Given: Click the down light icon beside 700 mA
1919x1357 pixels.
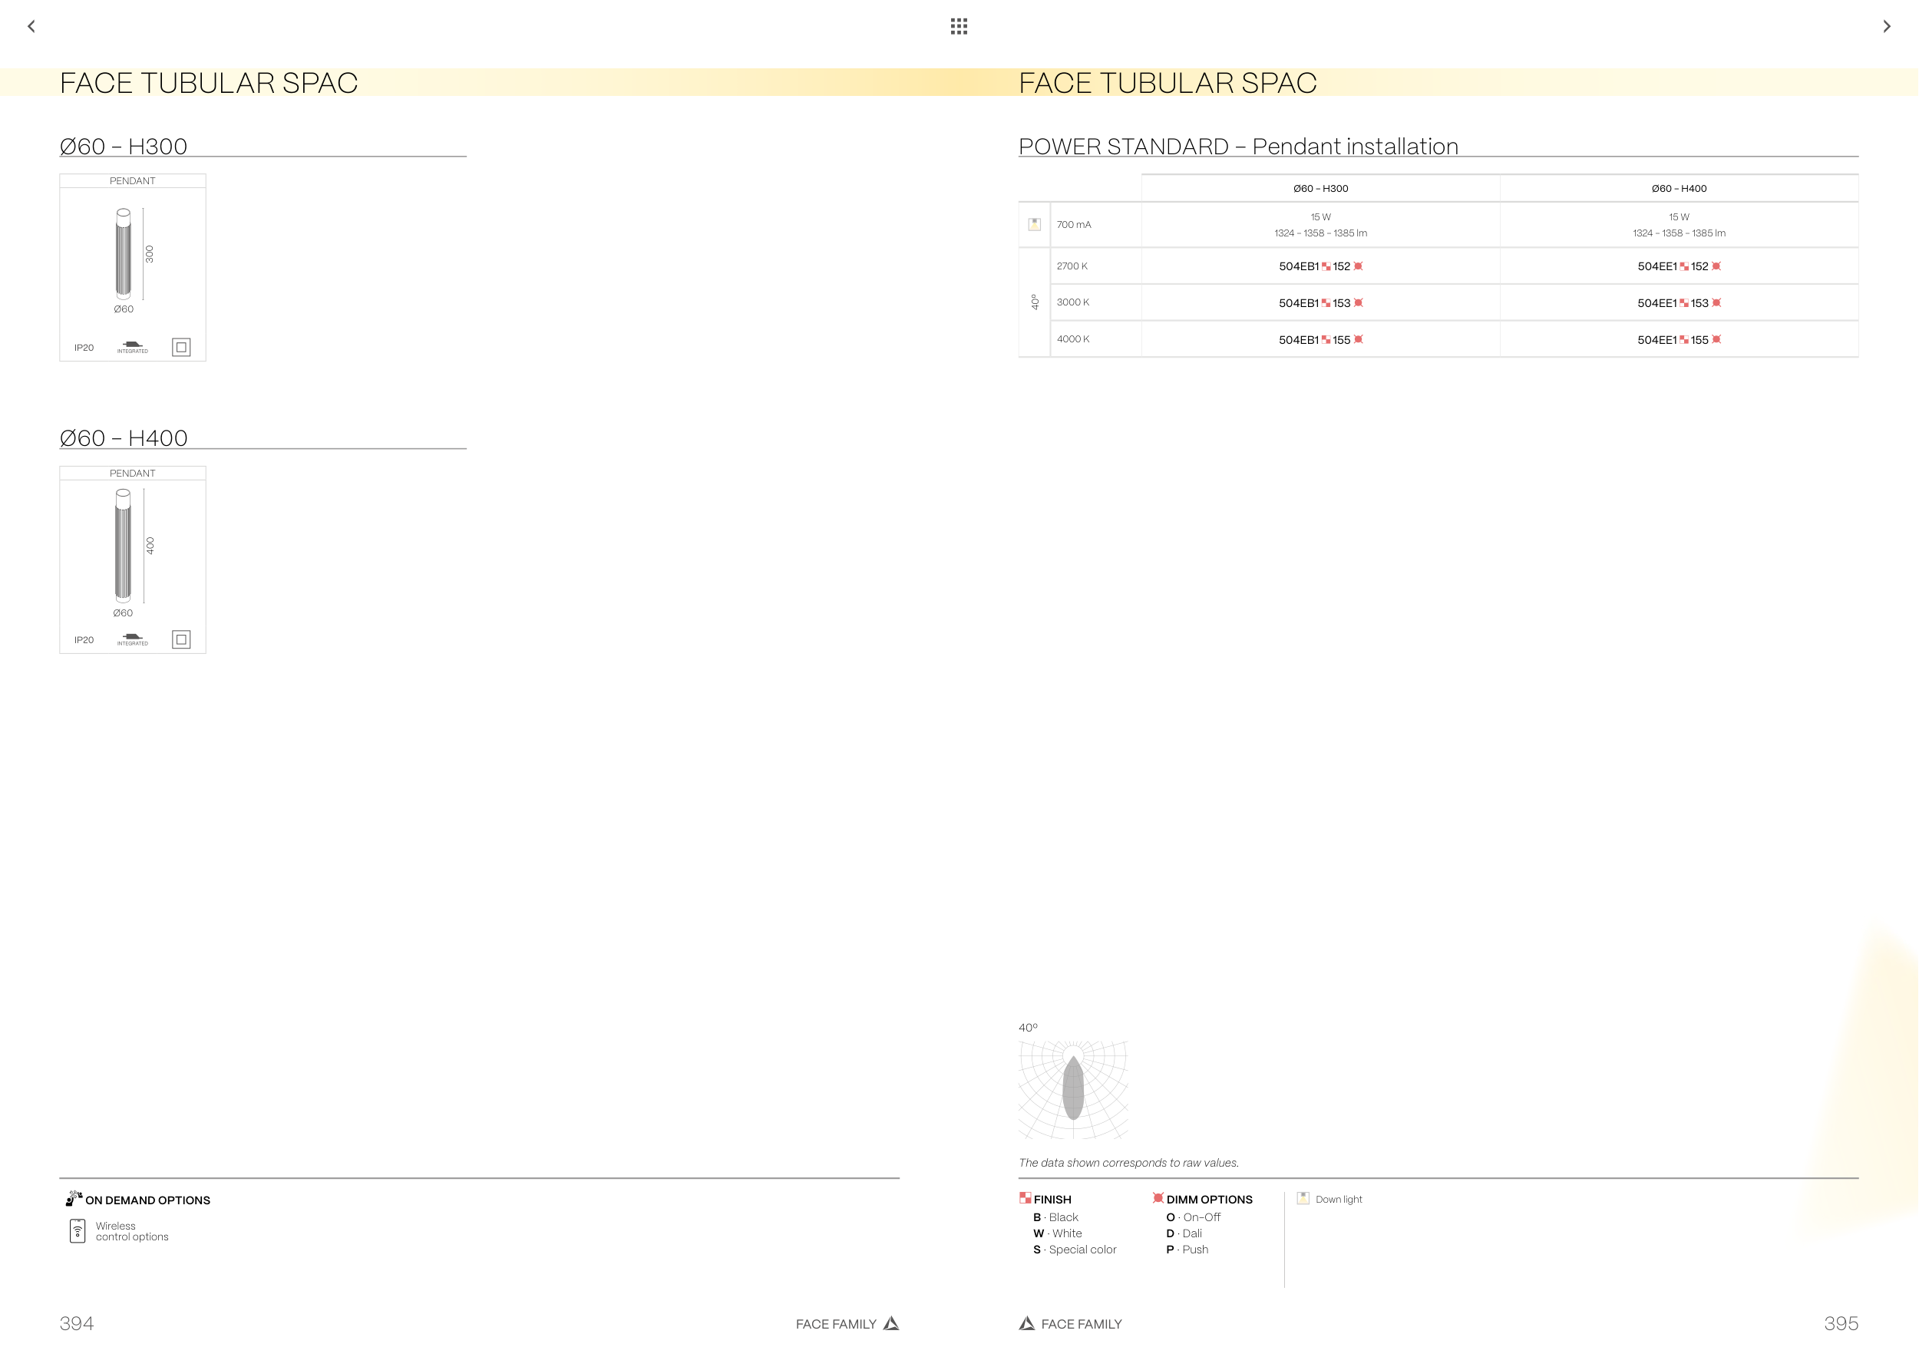Looking at the screenshot, I should point(1034,224).
